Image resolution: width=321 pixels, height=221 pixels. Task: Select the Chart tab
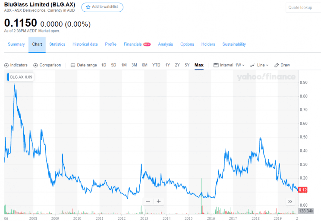[x=37, y=44]
